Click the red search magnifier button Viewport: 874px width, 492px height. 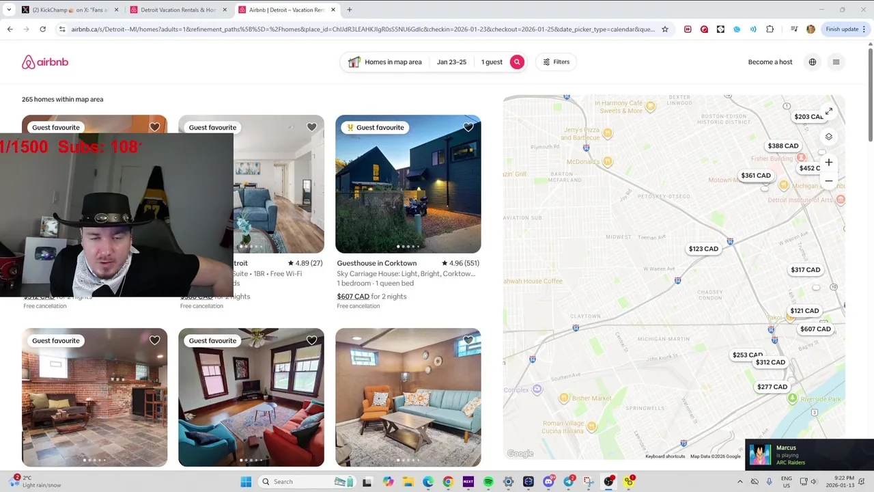point(517,62)
